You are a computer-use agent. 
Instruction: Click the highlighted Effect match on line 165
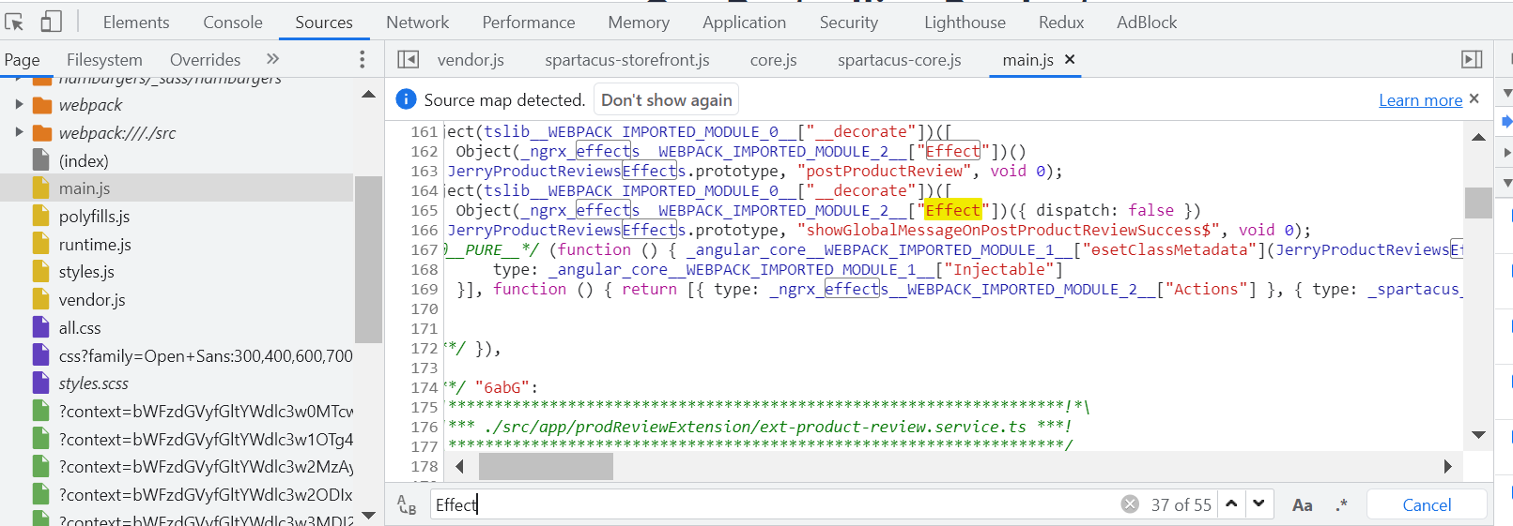tap(952, 210)
